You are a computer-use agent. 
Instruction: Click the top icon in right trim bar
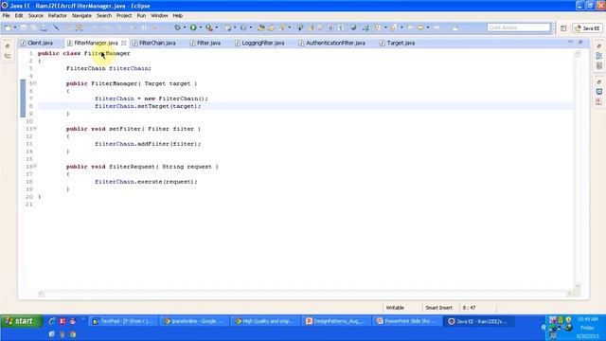[x=598, y=46]
